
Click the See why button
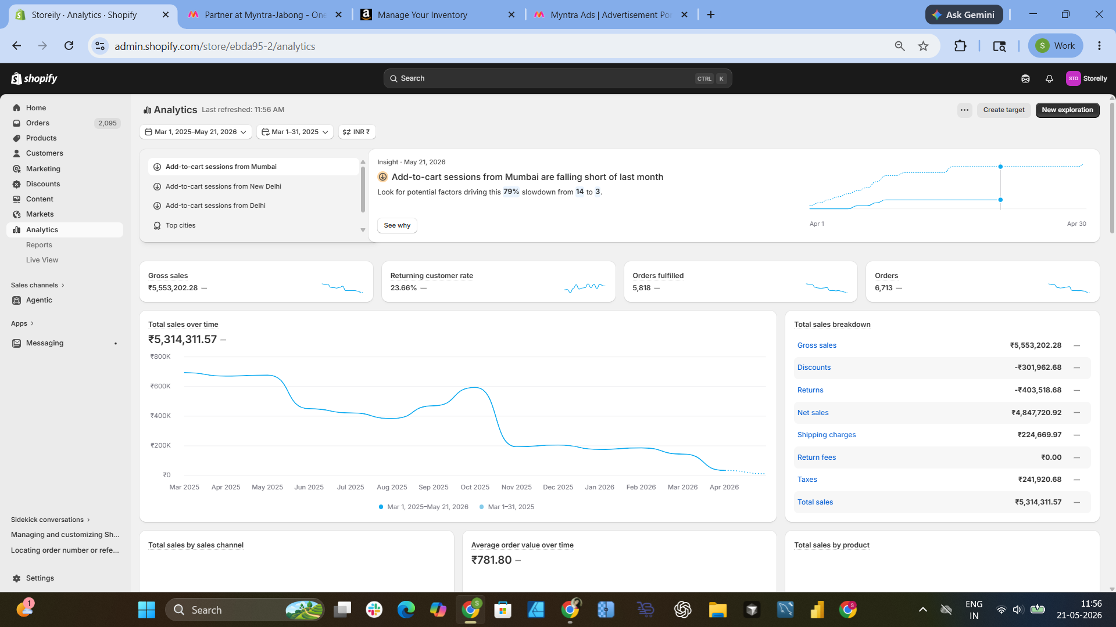tap(397, 225)
